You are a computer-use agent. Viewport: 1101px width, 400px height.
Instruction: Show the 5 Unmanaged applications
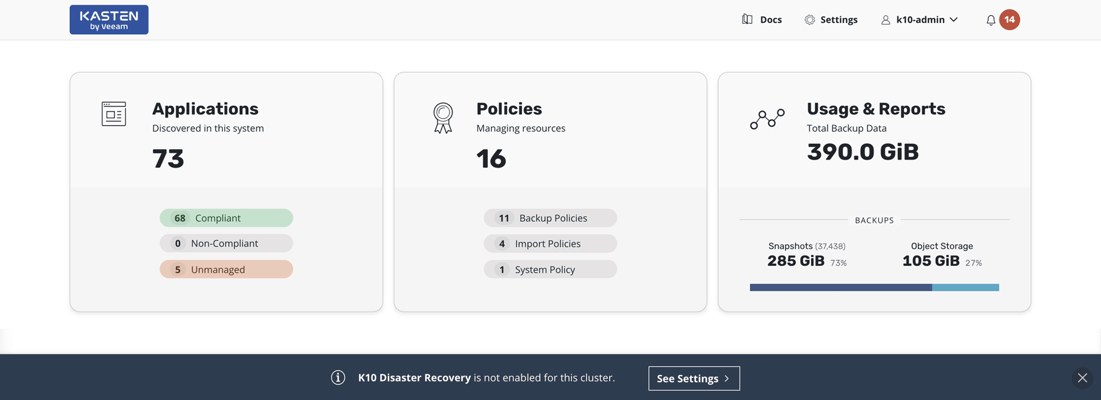click(x=226, y=269)
